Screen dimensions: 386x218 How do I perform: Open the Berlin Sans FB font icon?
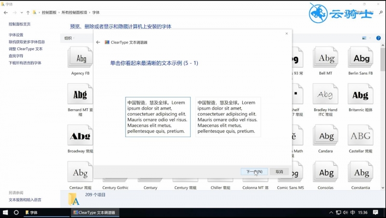tap(360, 57)
